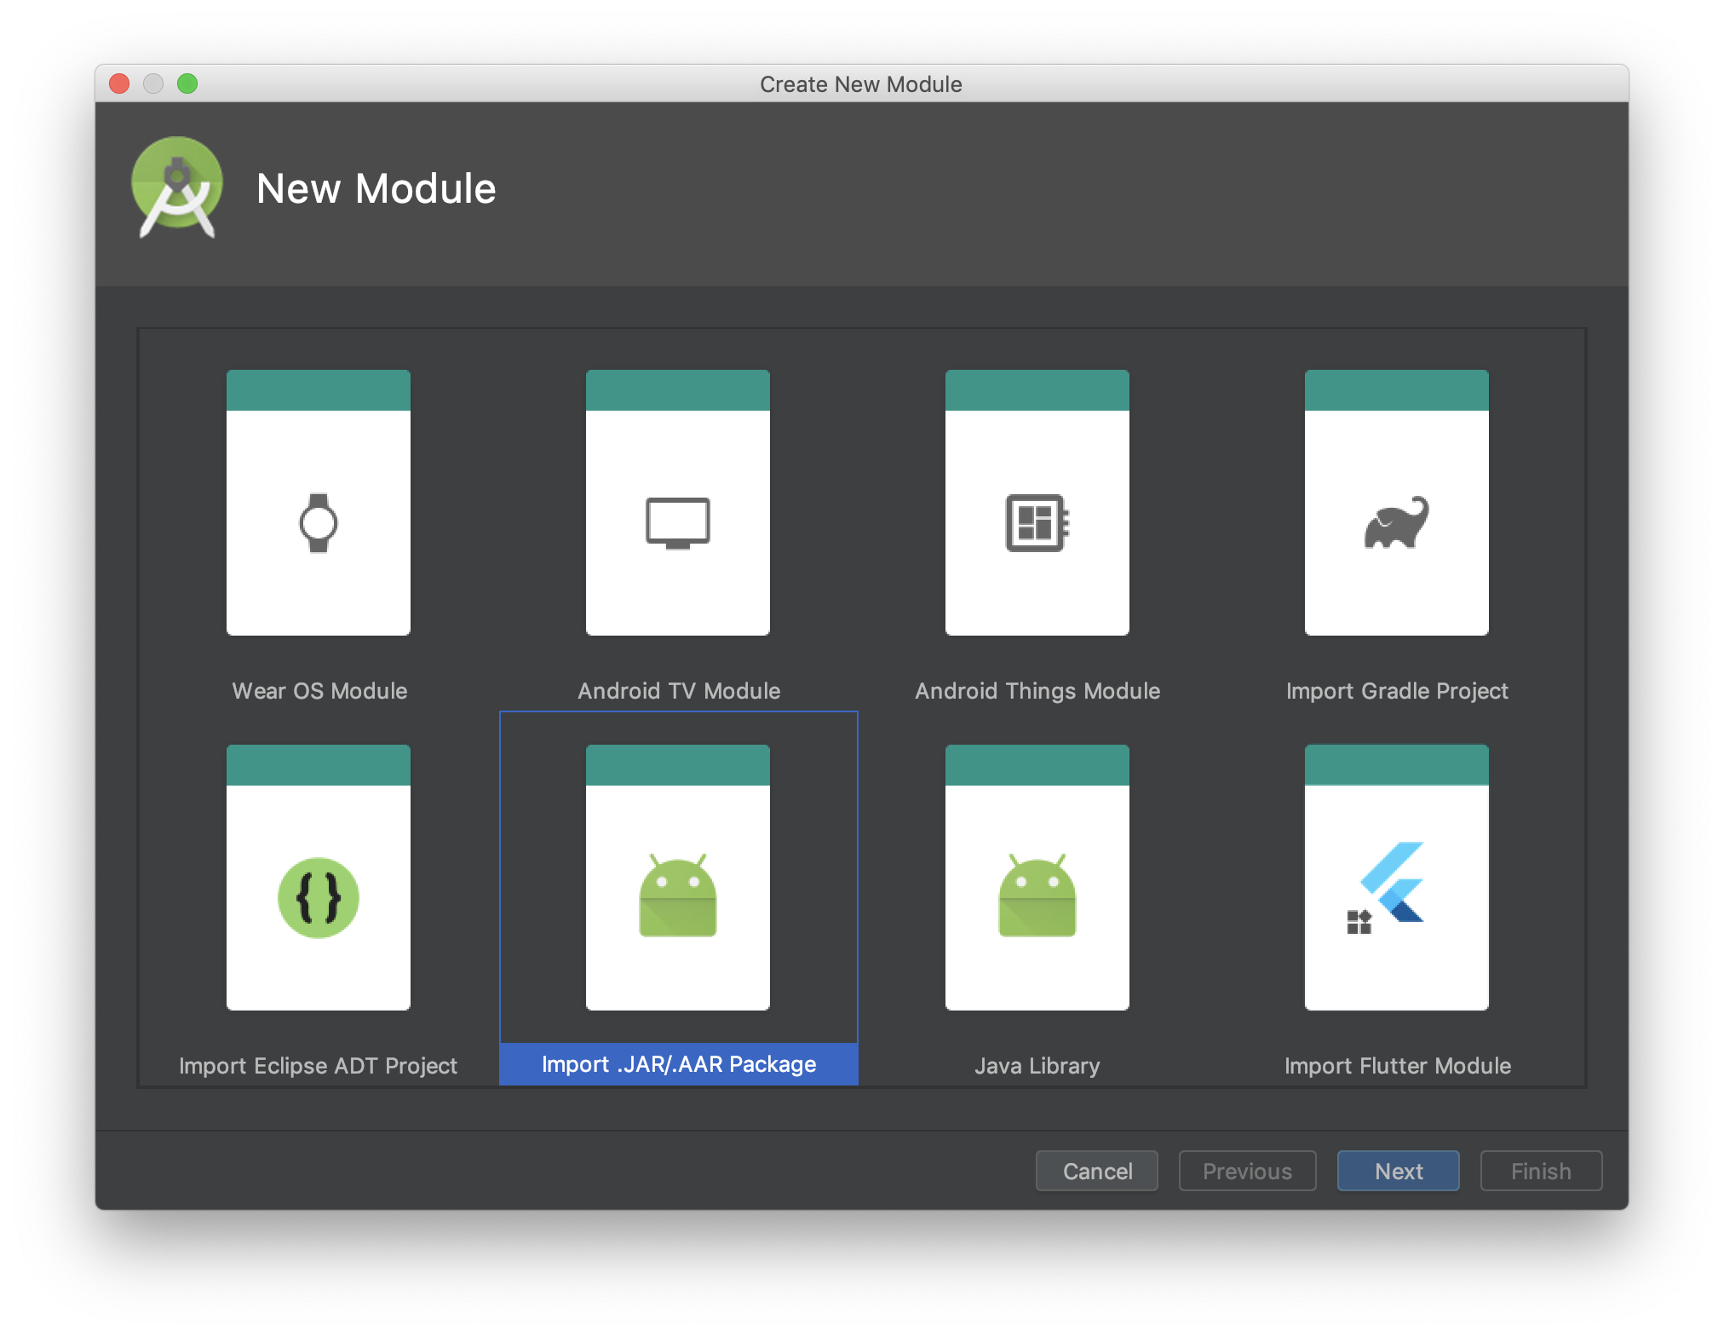Choose the Import Eclipse ADT Project braces icon

pyautogui.click(x=319, y=898)
